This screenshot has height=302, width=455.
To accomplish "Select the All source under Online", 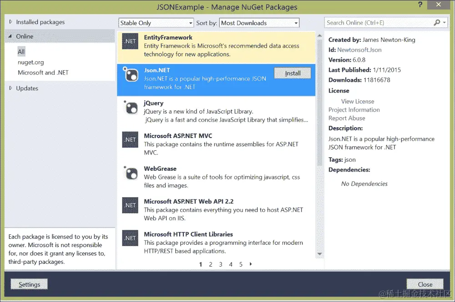I will (x=21, y=51).
